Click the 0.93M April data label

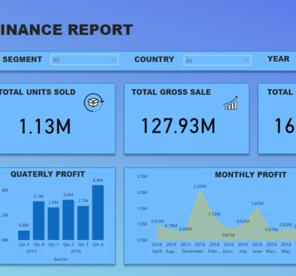[x=157, y=221]
